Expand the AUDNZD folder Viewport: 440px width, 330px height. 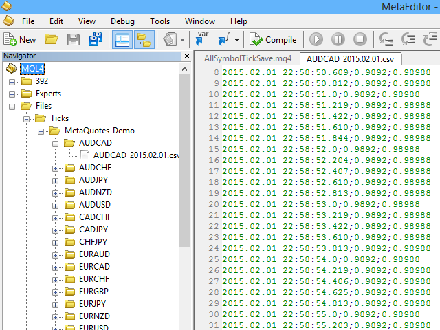pos(55,193)
